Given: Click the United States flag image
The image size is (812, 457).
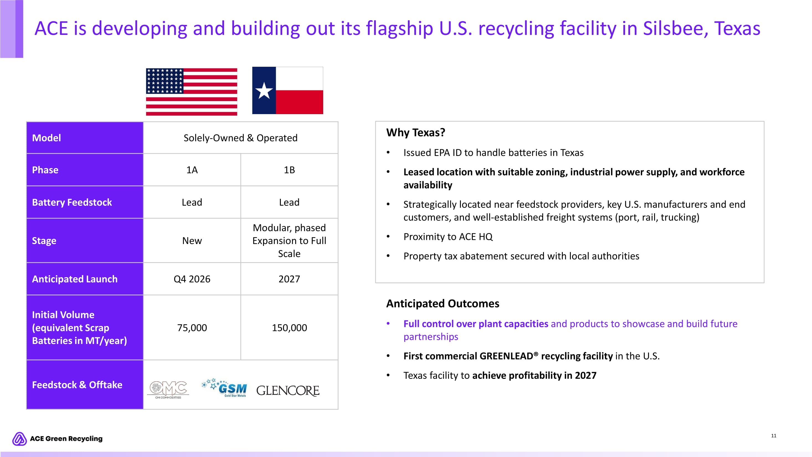Looking at the screenshot, I should point(191,92).
